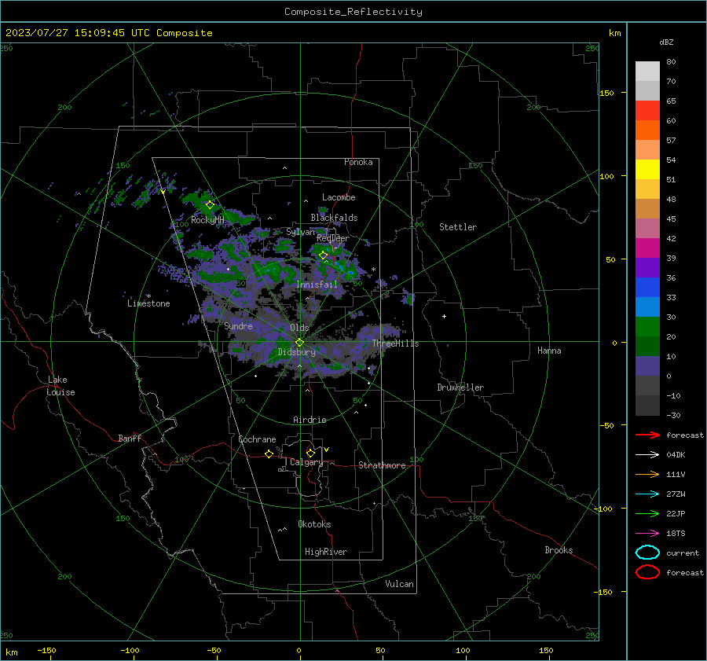Viewport: 707px width, 661px height.
Task: Click the Banff city label
Action: 130,438
